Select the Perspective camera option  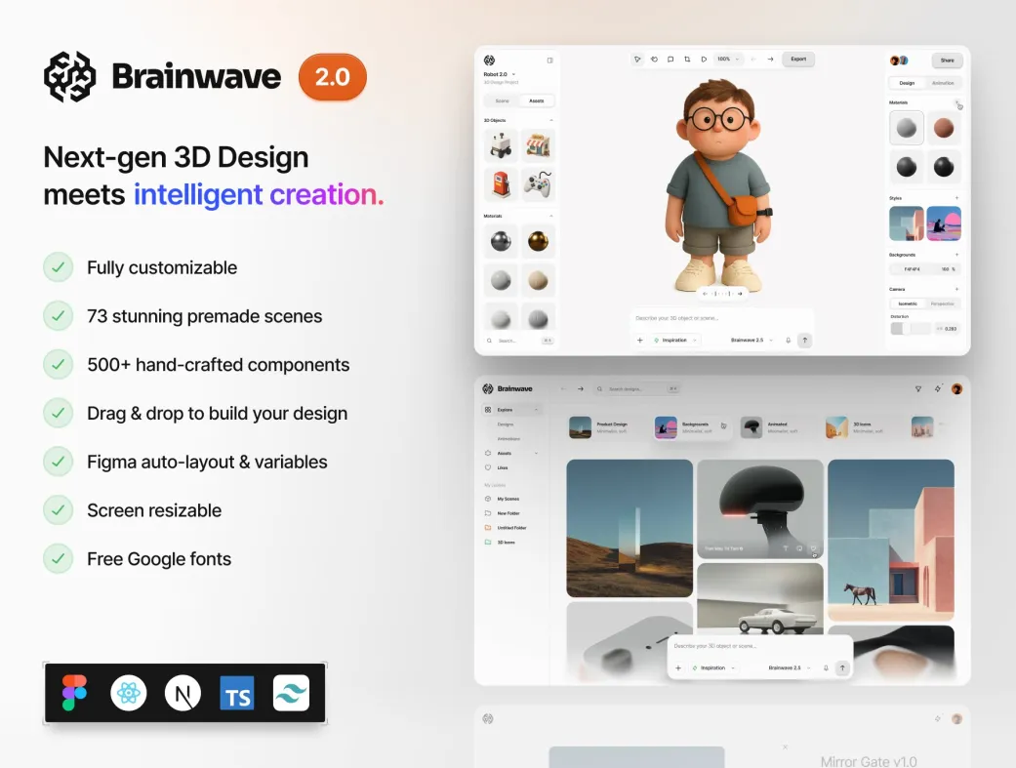943,303
